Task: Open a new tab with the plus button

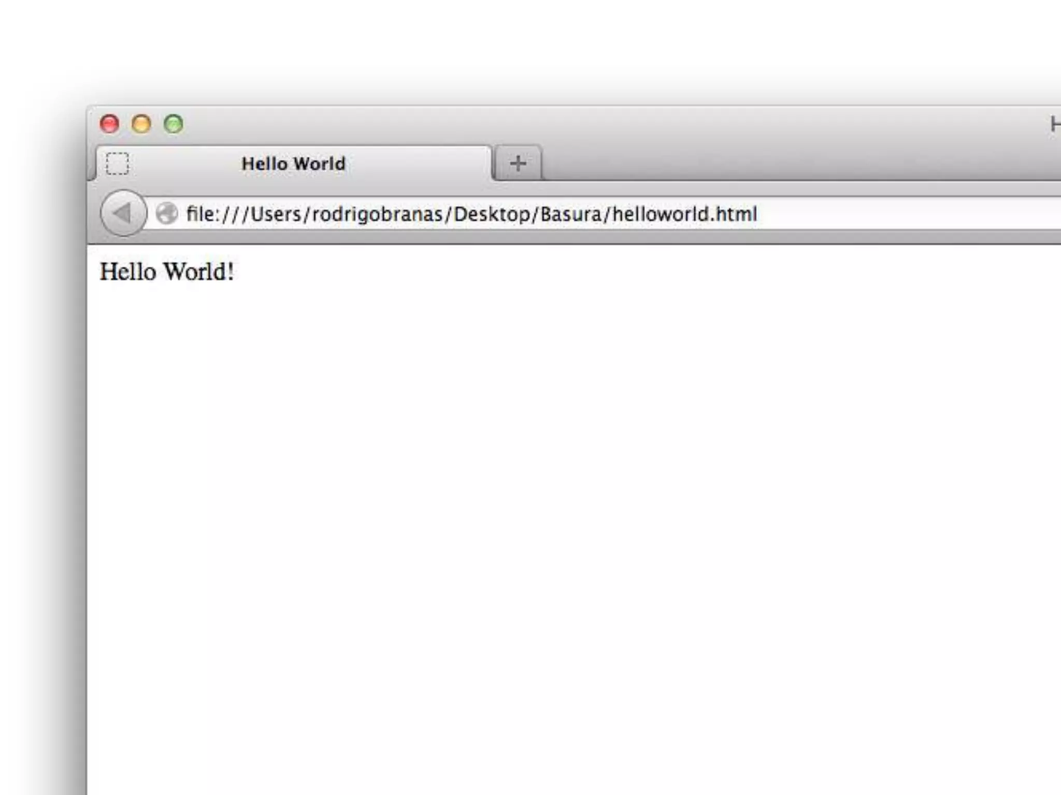Action: coord(518,164)
